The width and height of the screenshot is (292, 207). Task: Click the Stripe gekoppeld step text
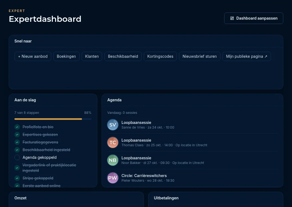(x=38, y=178)
